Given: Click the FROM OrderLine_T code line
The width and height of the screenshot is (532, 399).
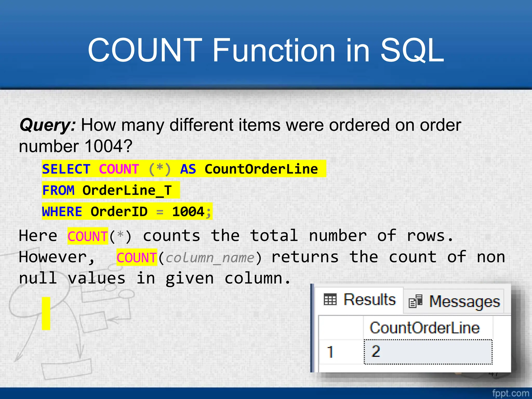Looking at the screenshot, I should point(111,190).
